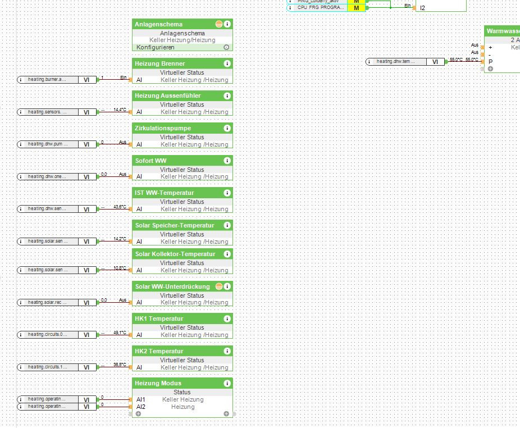This screenshot has width=520, height=428.
Task: Select heating.operatin input wired to AI1
Action: [47, 399]
